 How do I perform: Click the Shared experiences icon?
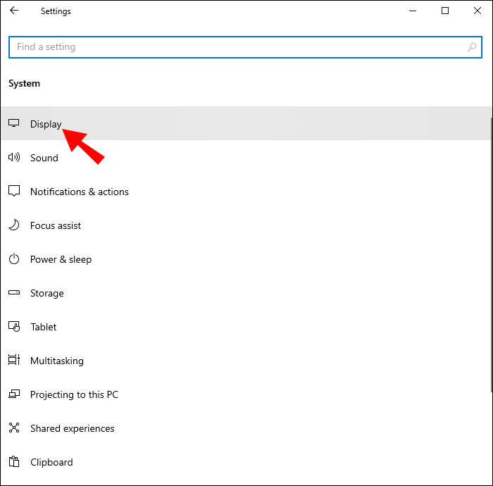coord(14,428)
